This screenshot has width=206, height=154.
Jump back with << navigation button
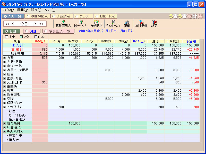click(7, 24)
